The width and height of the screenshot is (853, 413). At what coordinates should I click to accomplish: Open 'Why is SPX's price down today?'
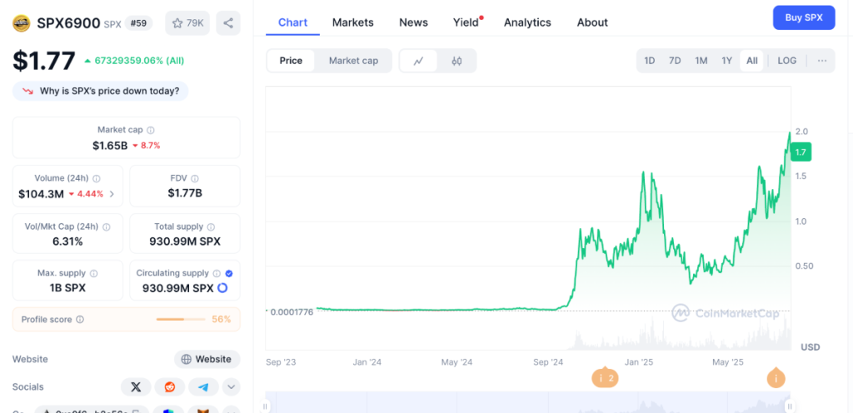click(101, 92)
